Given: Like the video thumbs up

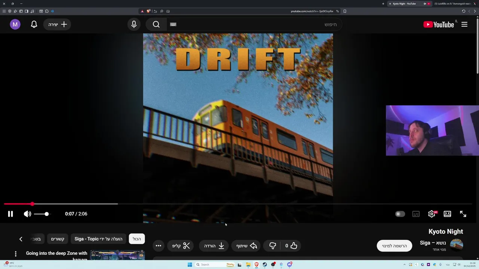Looking at the screenshot, I should pos(291,245).
